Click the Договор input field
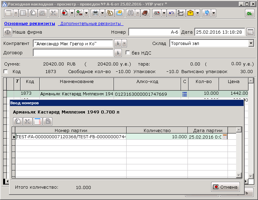 [x=73, y=53]
